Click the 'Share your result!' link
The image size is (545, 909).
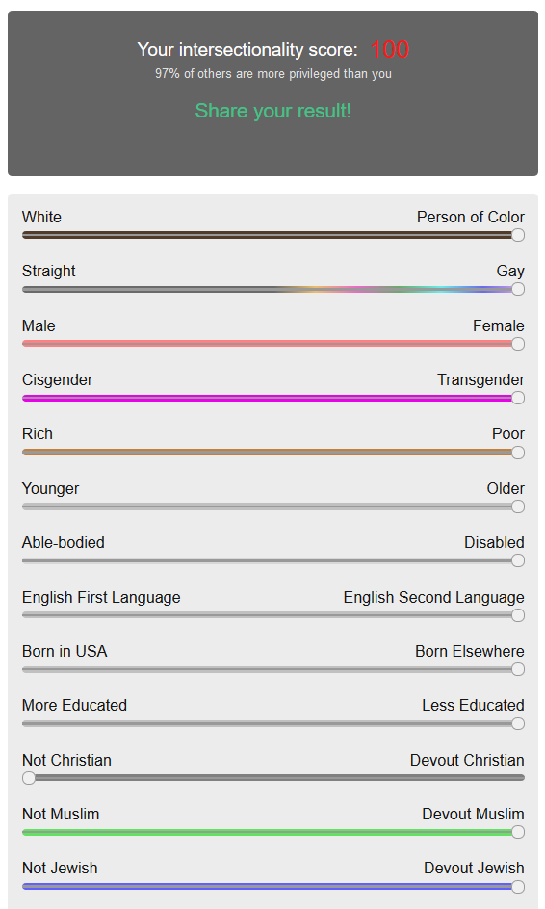pyautogui.click(x=272, y=111)
